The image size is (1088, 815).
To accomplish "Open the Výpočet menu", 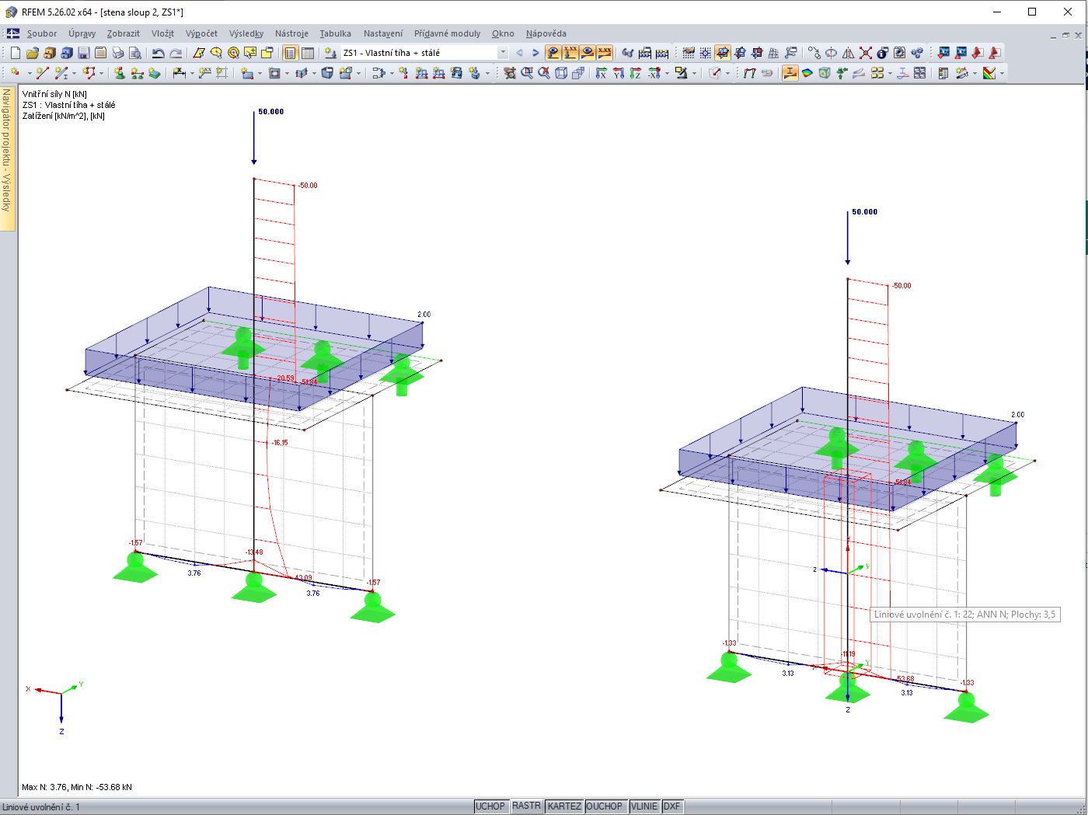I will tap(201, 33).
